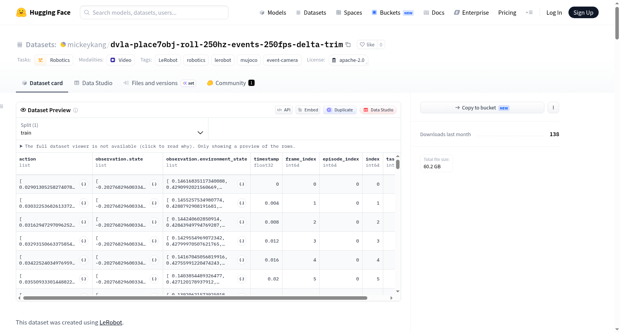Open the Datasets page

(311, 12)
